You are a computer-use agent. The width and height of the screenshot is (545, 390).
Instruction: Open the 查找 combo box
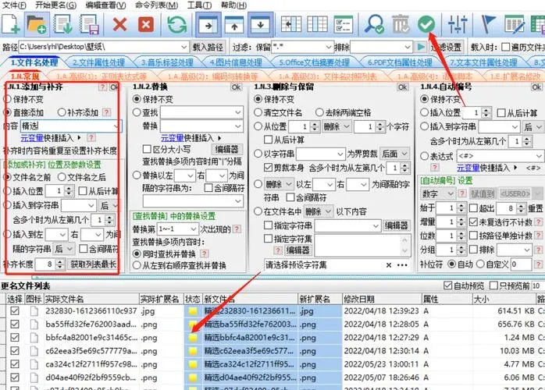tap(201, 112)
